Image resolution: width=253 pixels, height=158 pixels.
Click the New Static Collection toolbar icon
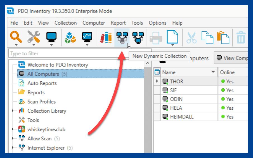point(138,38)
